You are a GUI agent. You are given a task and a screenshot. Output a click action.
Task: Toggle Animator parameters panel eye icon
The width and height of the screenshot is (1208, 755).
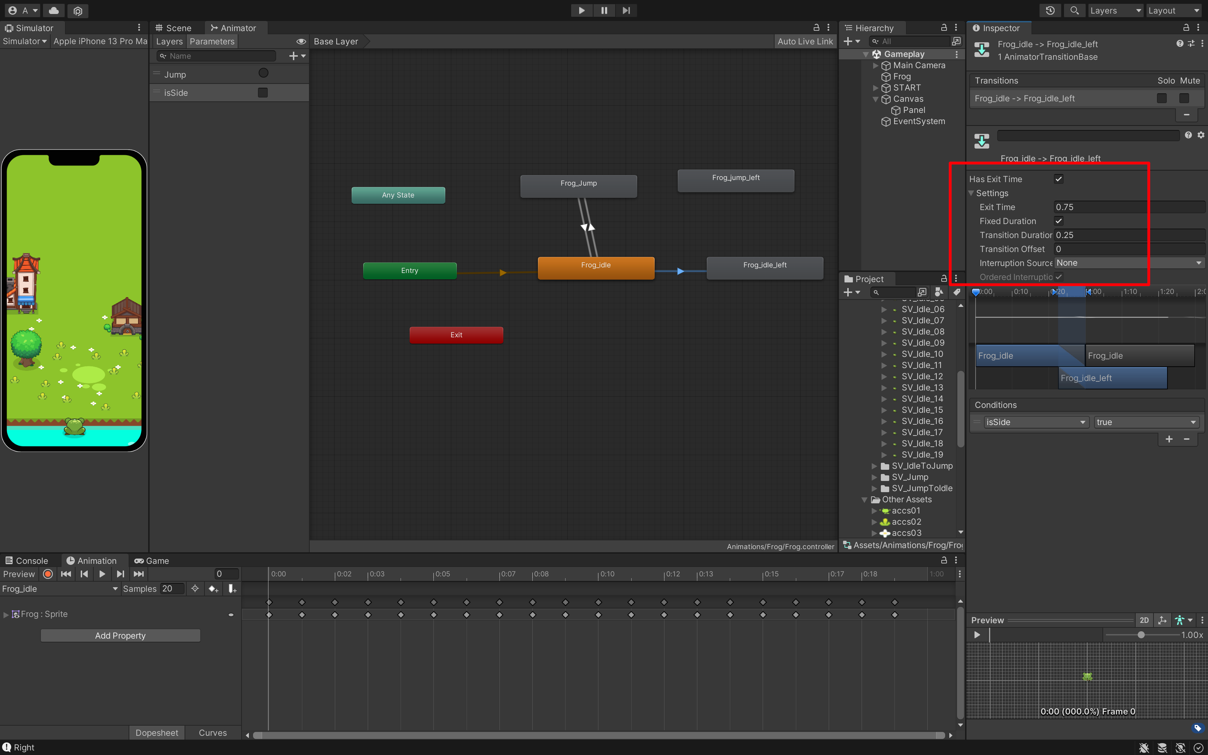(301, 42)
